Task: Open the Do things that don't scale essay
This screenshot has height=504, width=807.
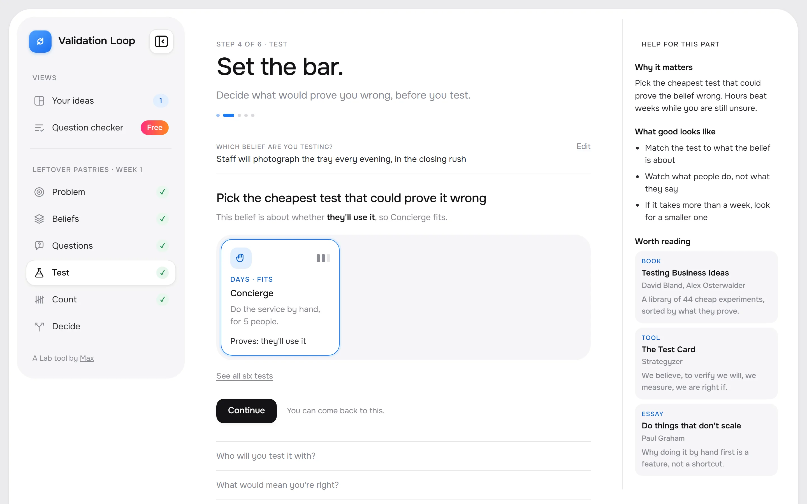Action: click(706, 440)
